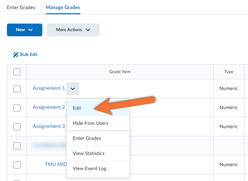Select the Assignement 3 row checkbox
The height and width of the screenshot is (181, 248).
[17, 126]
